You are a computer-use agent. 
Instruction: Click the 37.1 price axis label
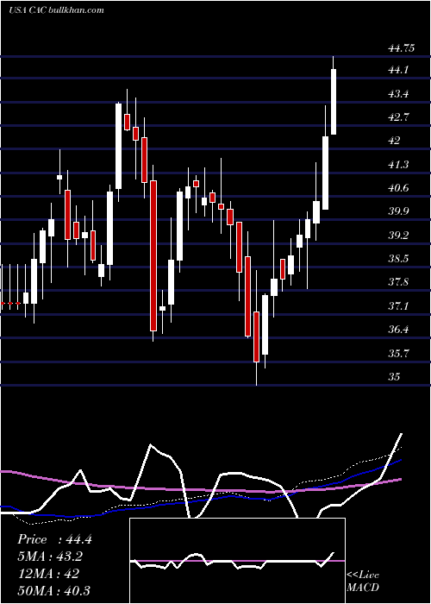398,306
